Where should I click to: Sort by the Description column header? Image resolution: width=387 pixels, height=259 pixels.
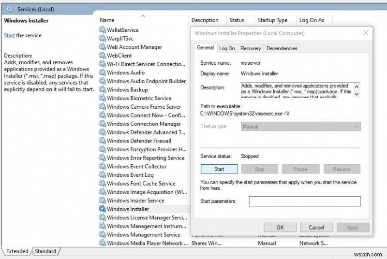[x=205, y=20]
